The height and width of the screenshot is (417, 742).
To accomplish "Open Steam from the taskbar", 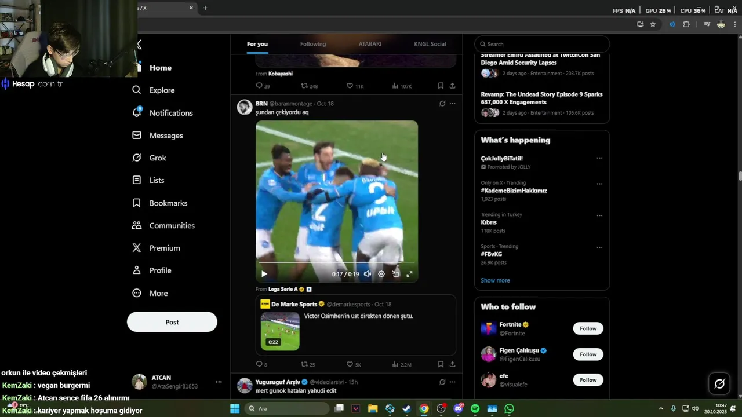I will click(x=407, y=409).
